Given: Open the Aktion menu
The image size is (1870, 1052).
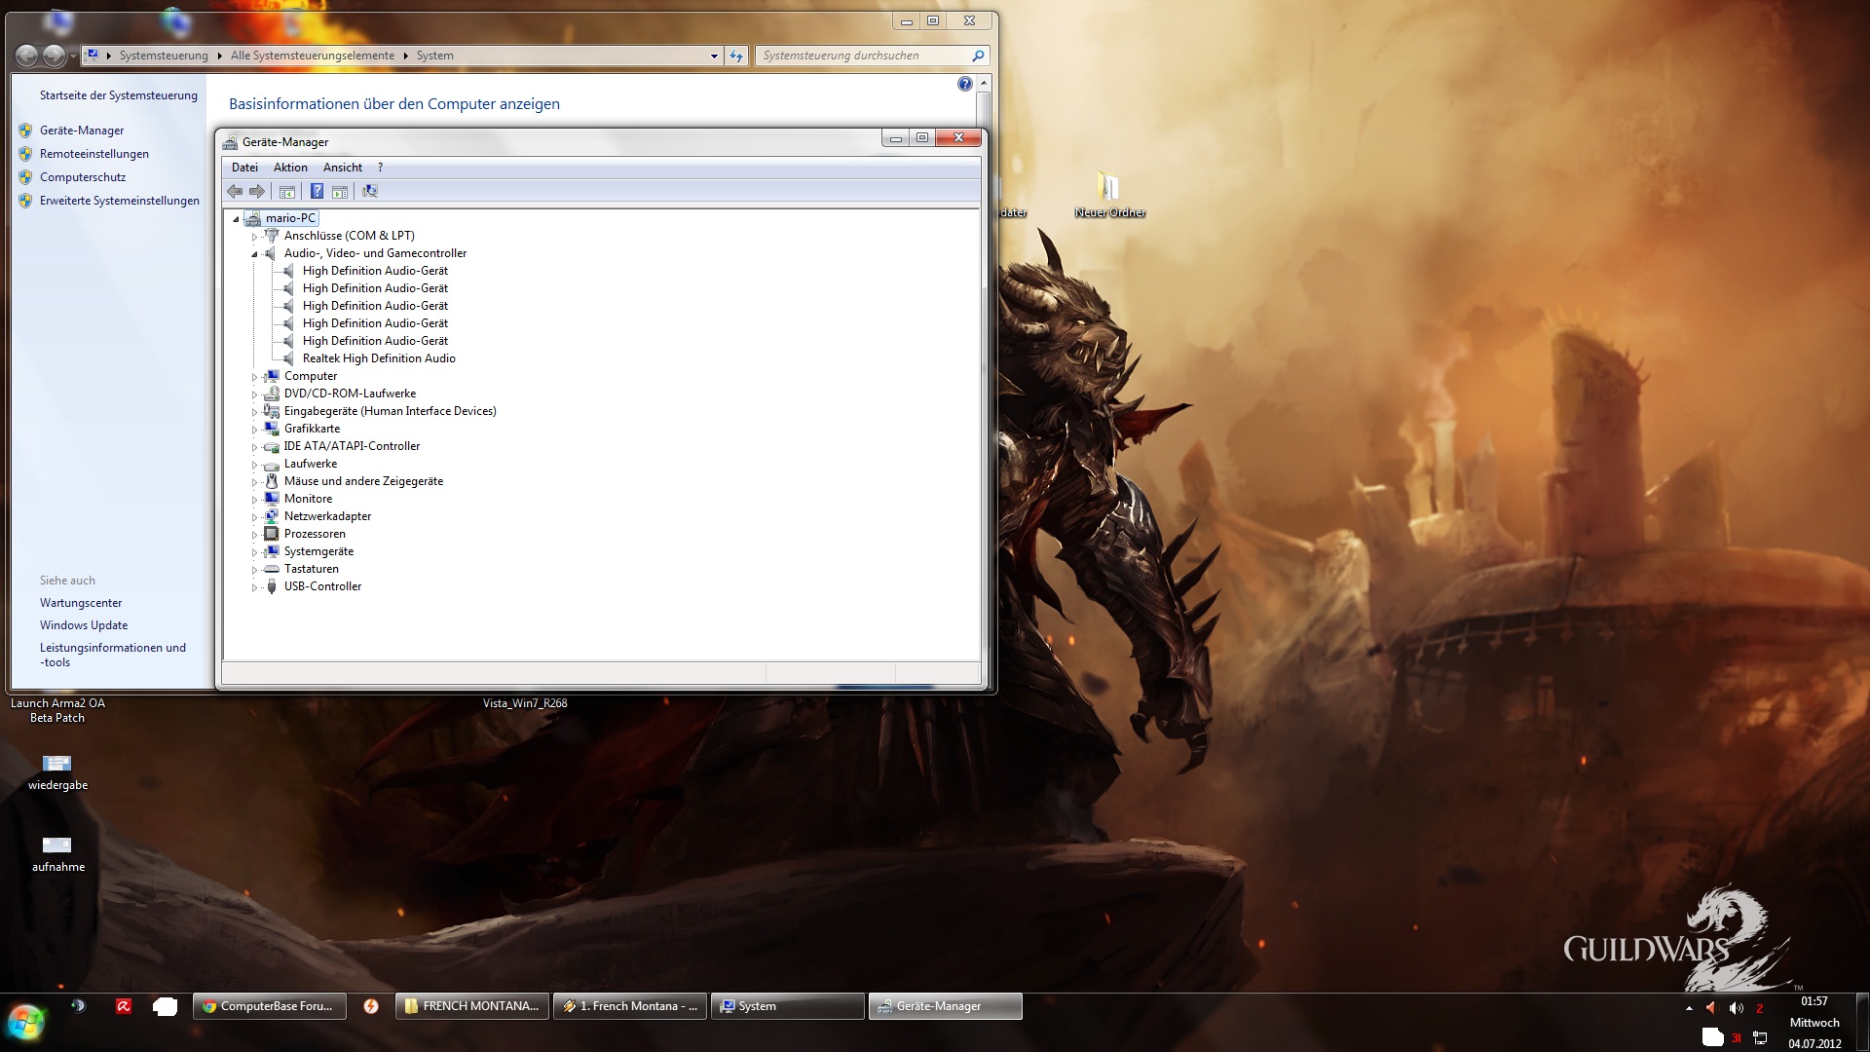Looking at the screenshot, I should (x=290, y=168).
